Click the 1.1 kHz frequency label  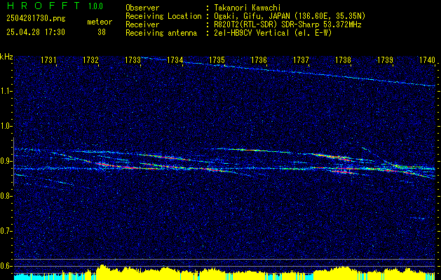coord(6,91)
